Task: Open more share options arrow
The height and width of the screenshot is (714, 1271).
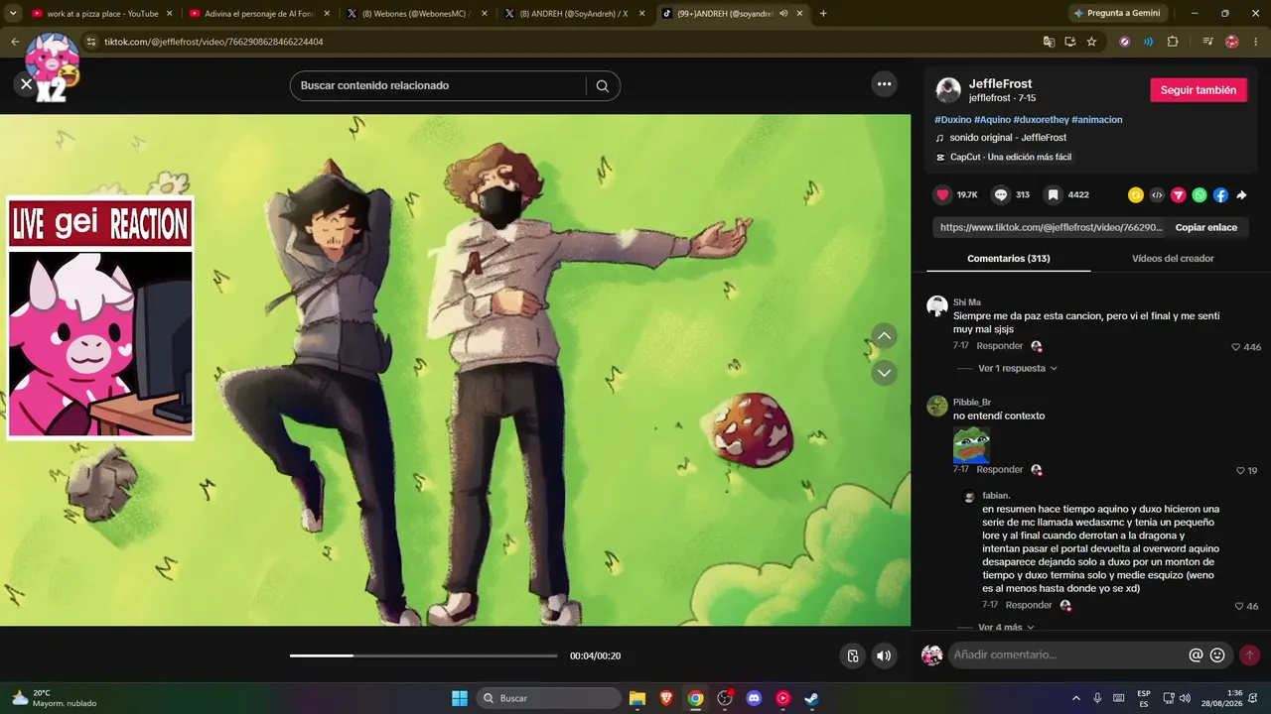Action: click(x=1241, y=195)
